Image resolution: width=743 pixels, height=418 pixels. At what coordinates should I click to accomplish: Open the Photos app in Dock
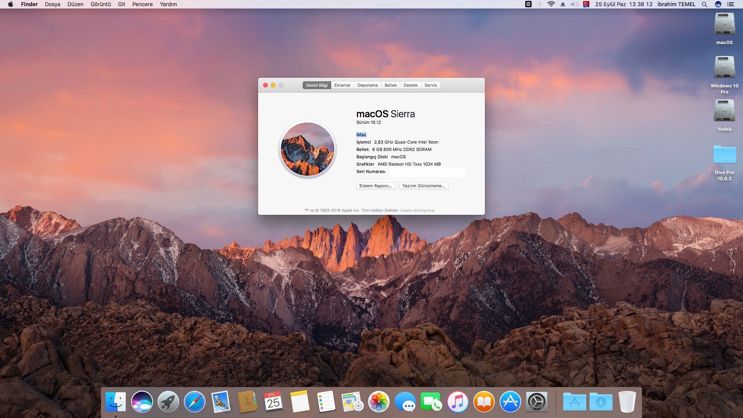(x=378, y=402)
